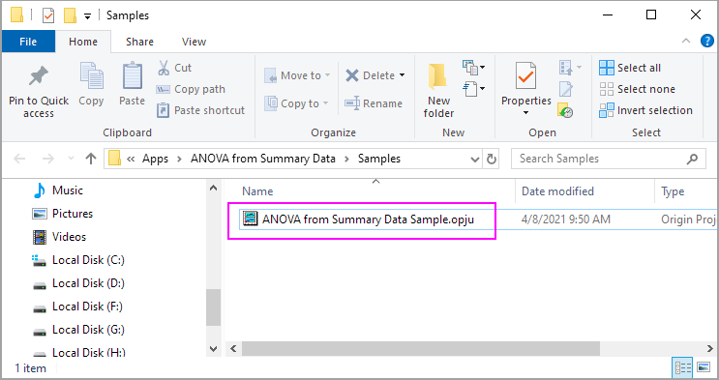Screen dimensions: 719x380
Task: Switch to the View tab
Action: click(x=194, y=42)
